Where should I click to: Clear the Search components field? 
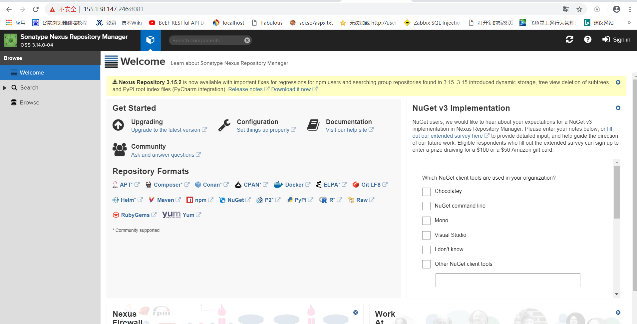(x=247, y=40)
